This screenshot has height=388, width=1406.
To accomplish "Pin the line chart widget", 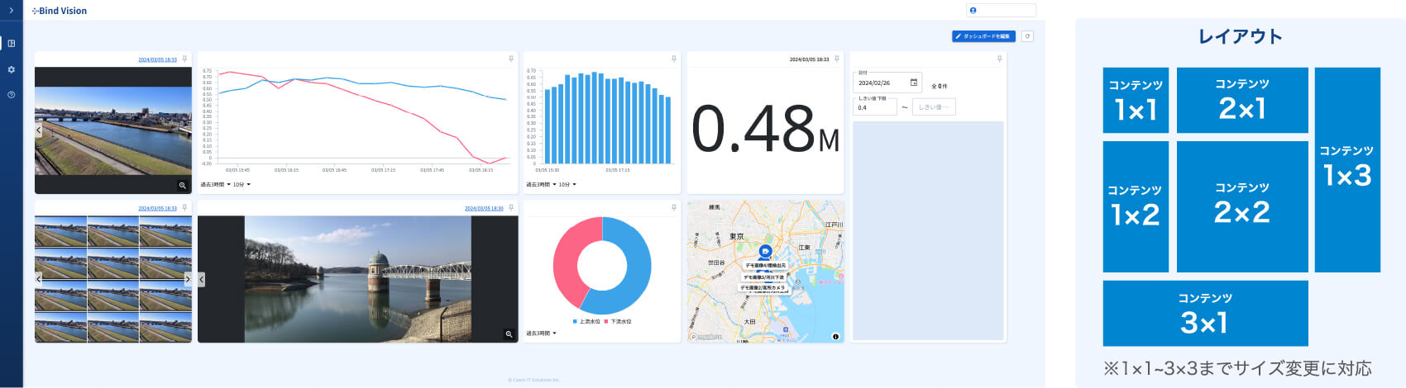I will [x=510, y=59].
